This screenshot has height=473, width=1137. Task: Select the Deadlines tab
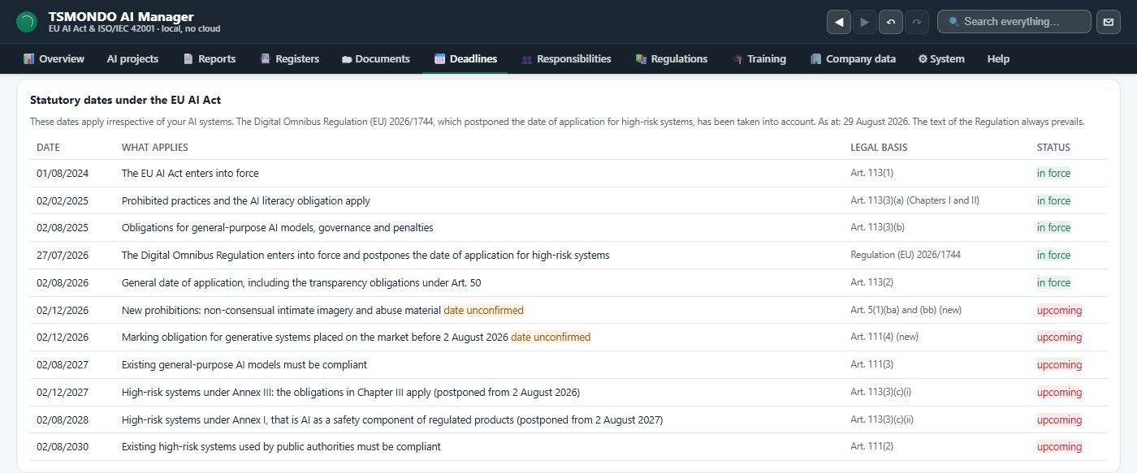point(465,58)
